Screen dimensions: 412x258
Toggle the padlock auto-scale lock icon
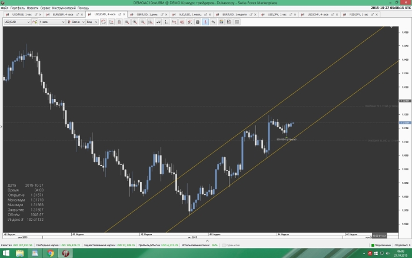pyautogui.click(x=119, y=22)
